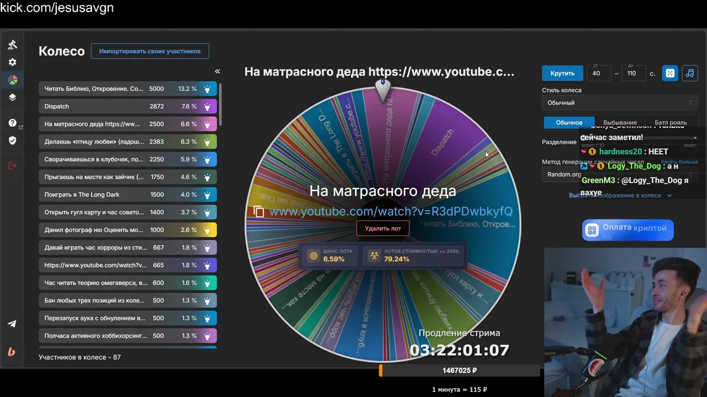Click the 'Разделение' slider track
707x397 pixels.
pos(641,138)
